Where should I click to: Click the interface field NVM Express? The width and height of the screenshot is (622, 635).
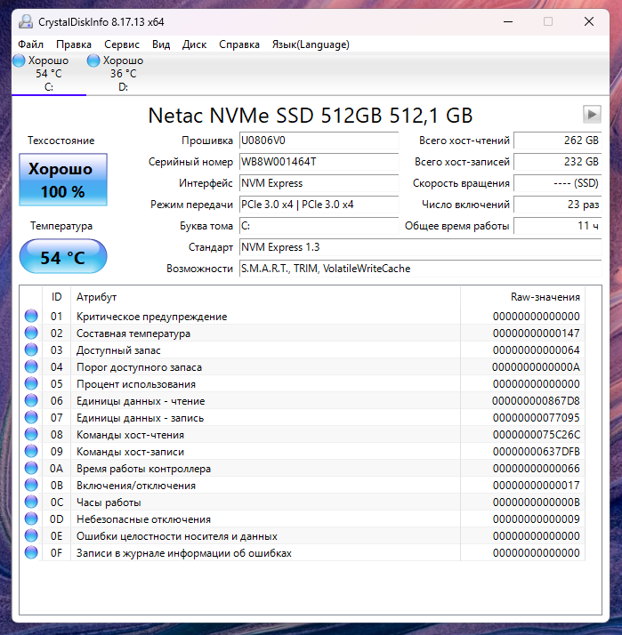tap(319, 183)
